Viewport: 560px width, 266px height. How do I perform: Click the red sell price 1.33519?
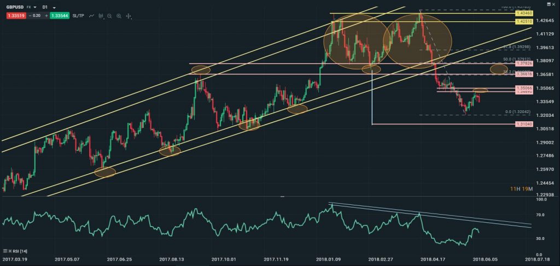(x=16, y=16)
